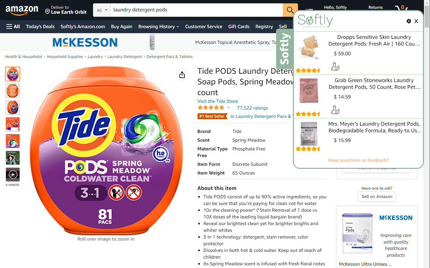
Task: Open the All hamburger menu
Action: click(x=13, y=26)
